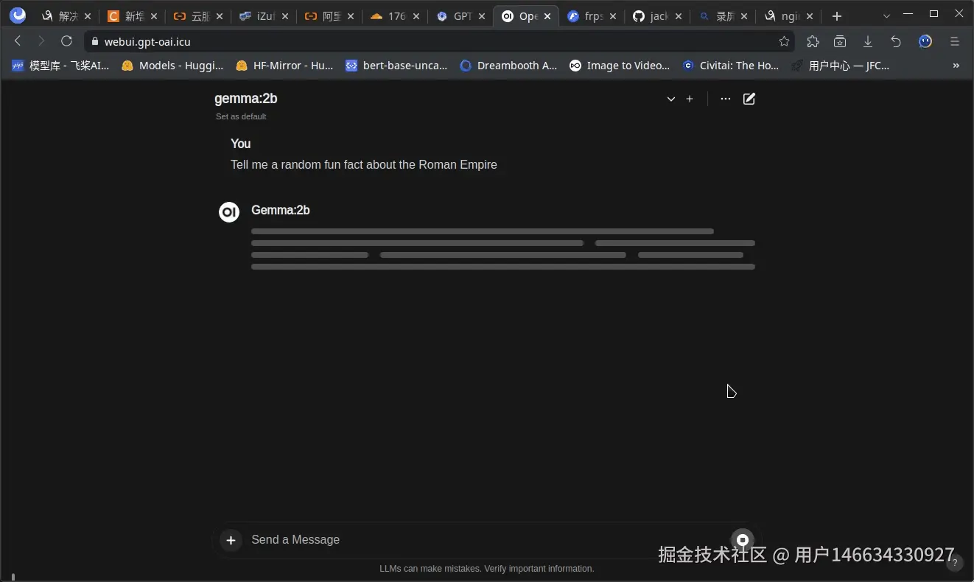Open the wallet icon next to extensions

tap(840, 41)
